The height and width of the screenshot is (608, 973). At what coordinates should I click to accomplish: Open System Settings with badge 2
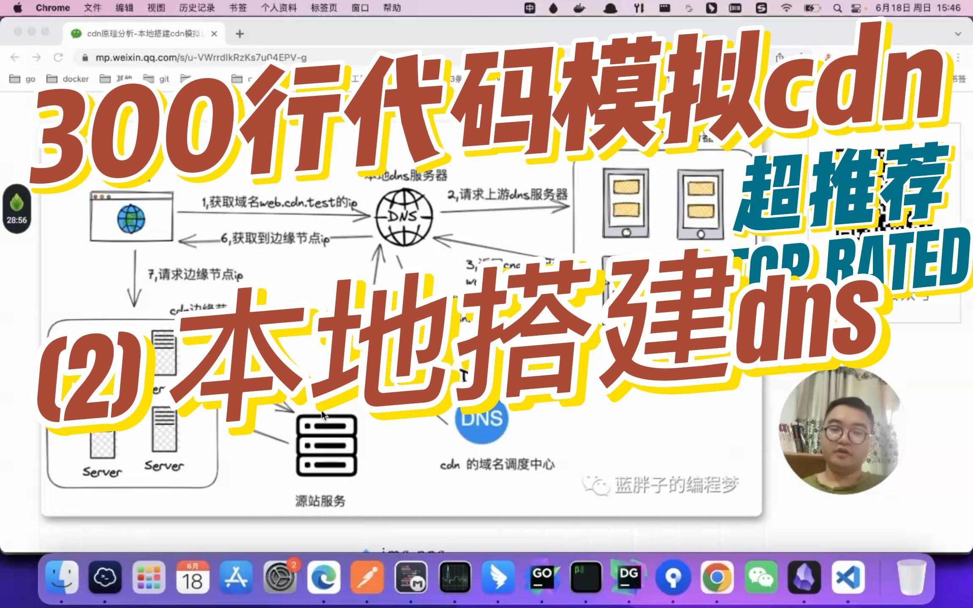280,577
